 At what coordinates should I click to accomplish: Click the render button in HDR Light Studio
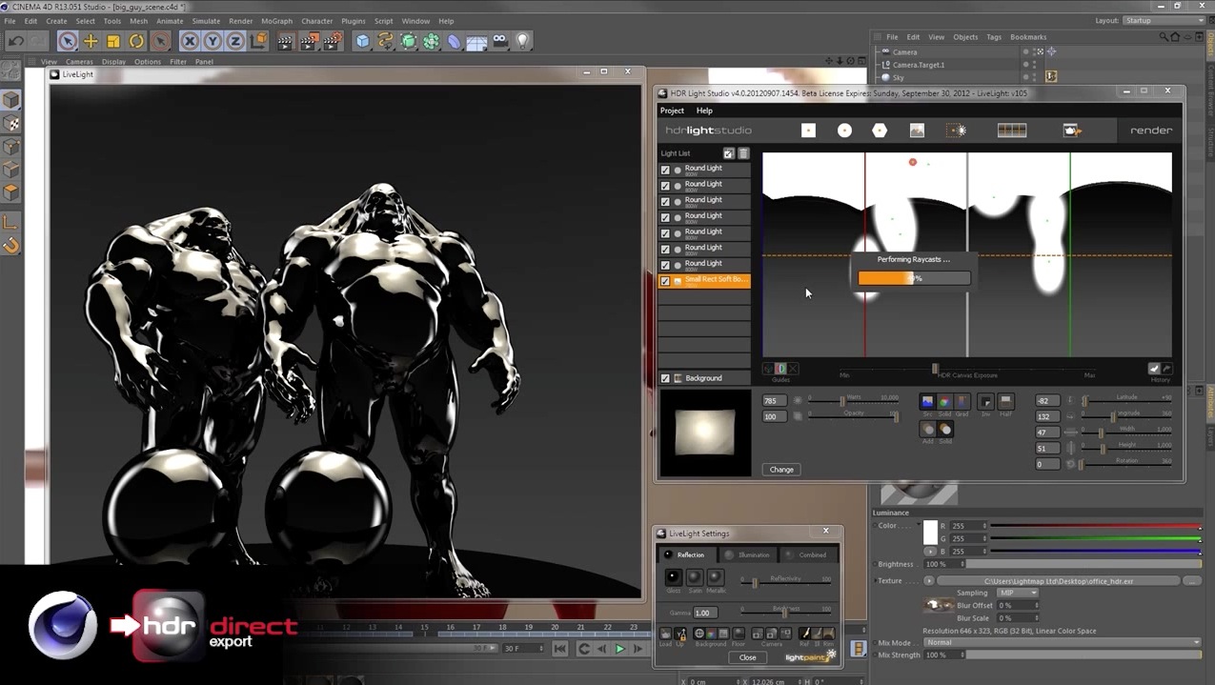(1150, 130)
